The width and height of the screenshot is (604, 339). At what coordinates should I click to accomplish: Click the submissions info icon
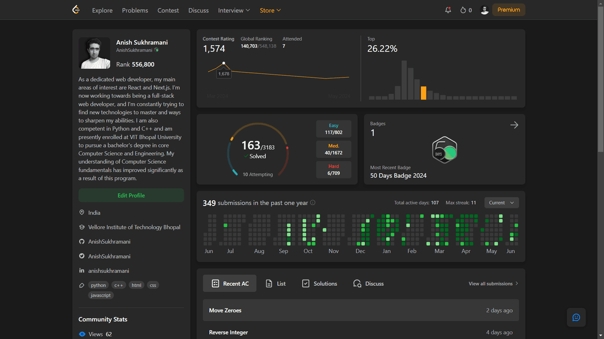pyautogui.click(x=313, y=203)
